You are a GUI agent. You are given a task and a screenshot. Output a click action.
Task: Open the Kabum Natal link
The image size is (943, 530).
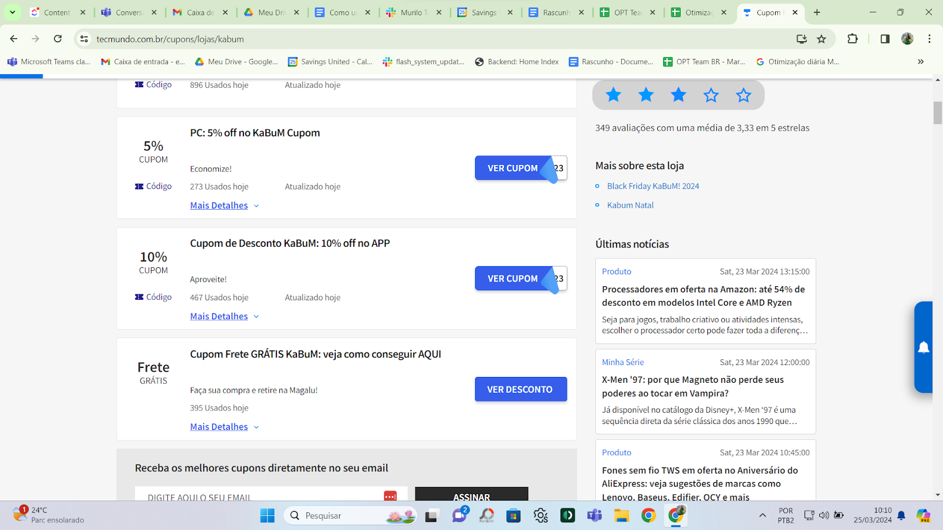coord(630,205)
